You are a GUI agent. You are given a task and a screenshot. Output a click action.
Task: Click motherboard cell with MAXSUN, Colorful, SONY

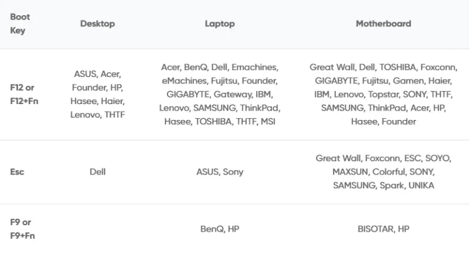click(384, 172)
